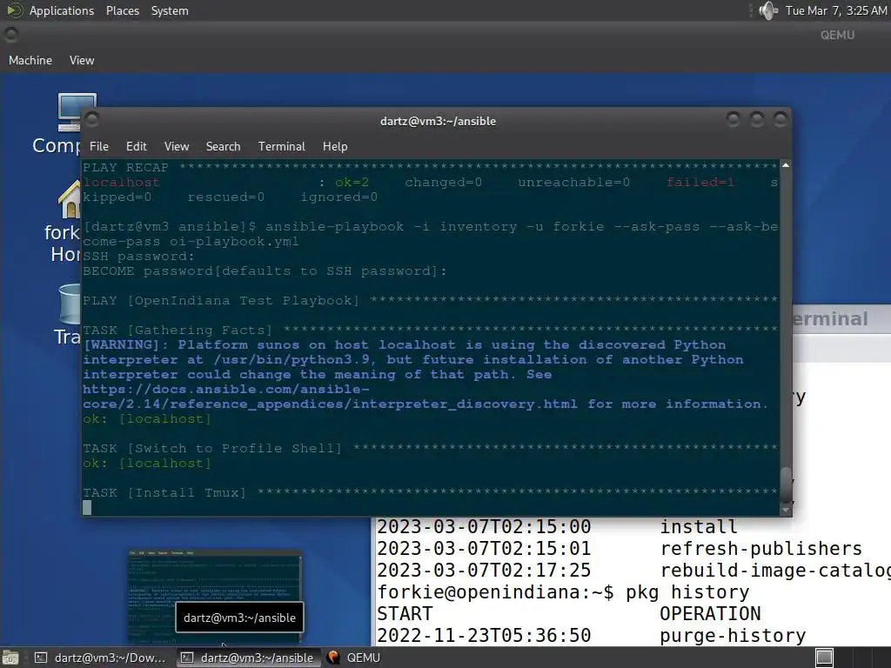Click '2023-03-07T02:15:00' timestamp in QEMU terminal
The image size is (891, 668).
pos(484,526)
